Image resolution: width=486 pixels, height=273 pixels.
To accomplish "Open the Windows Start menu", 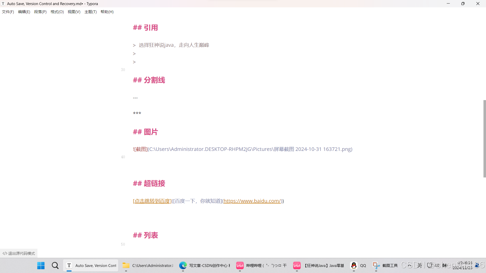I will (41, 265).
